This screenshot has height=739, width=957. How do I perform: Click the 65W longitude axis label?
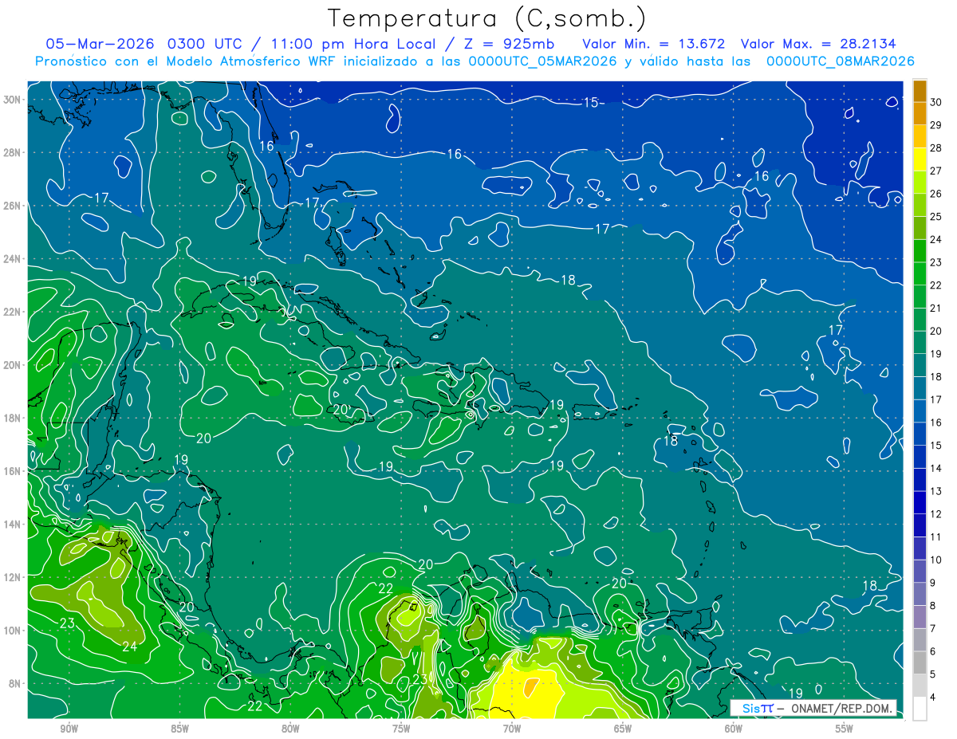click(623, 729)
